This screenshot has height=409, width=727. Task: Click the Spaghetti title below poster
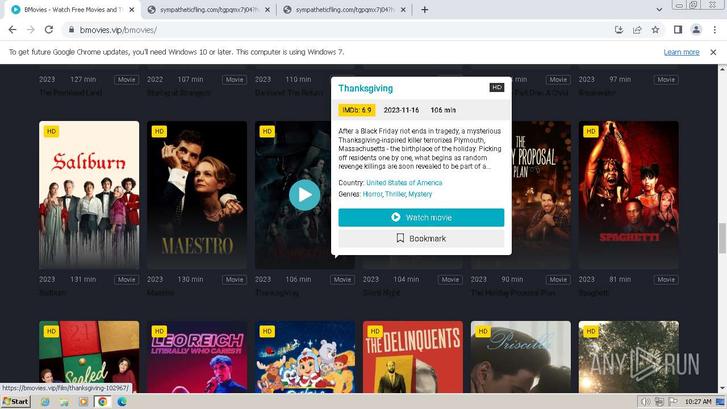click(594, 293)
